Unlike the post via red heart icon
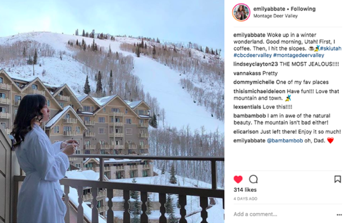The height and width of the screenshot is (223, 351). [238, 179]
